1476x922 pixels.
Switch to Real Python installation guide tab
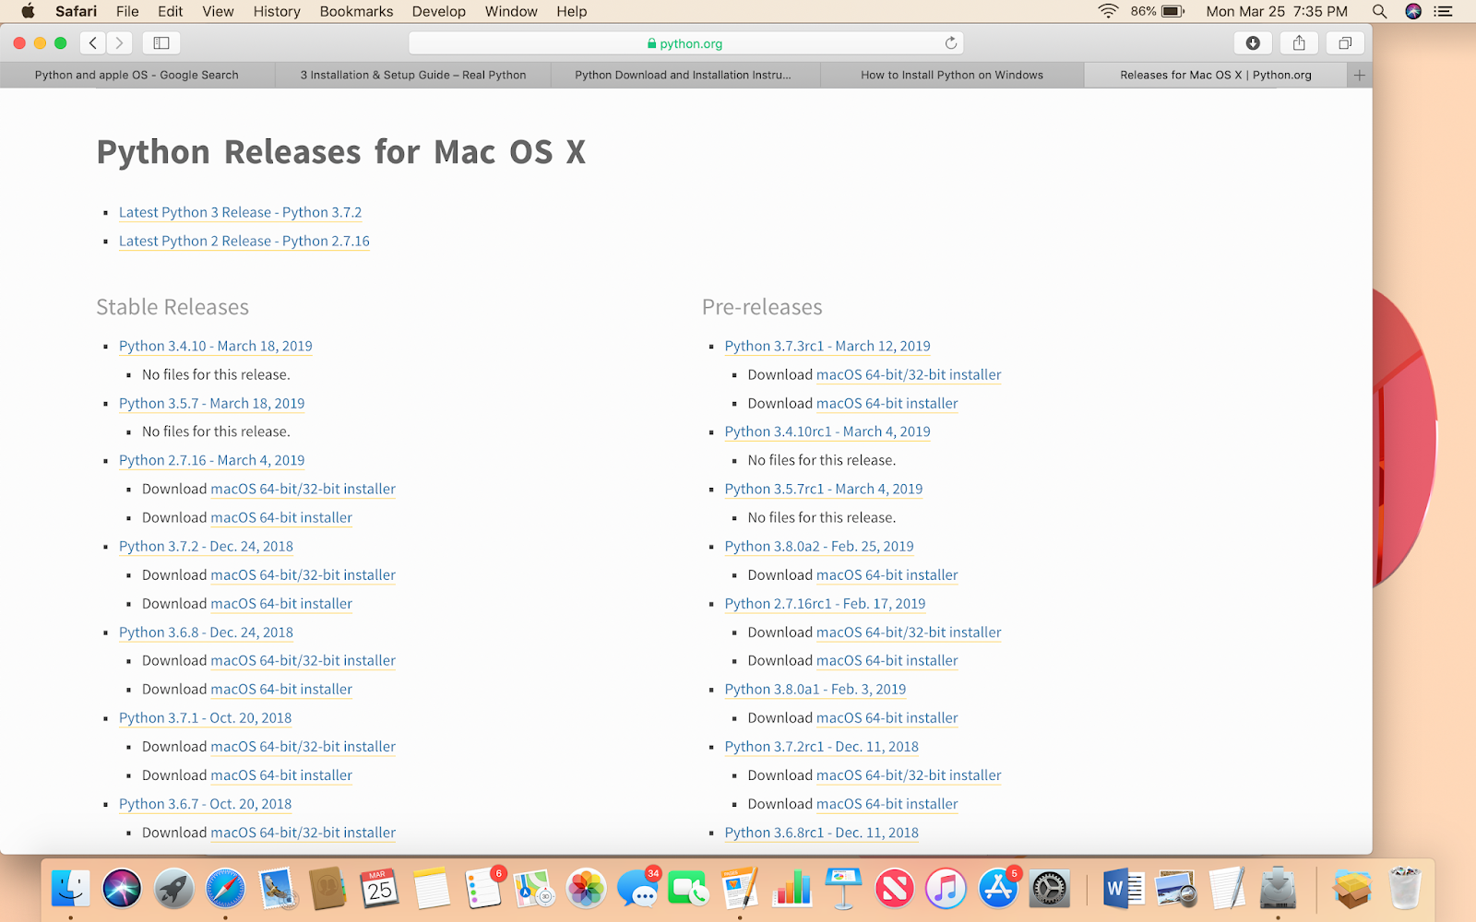click(x=413, y=75)
